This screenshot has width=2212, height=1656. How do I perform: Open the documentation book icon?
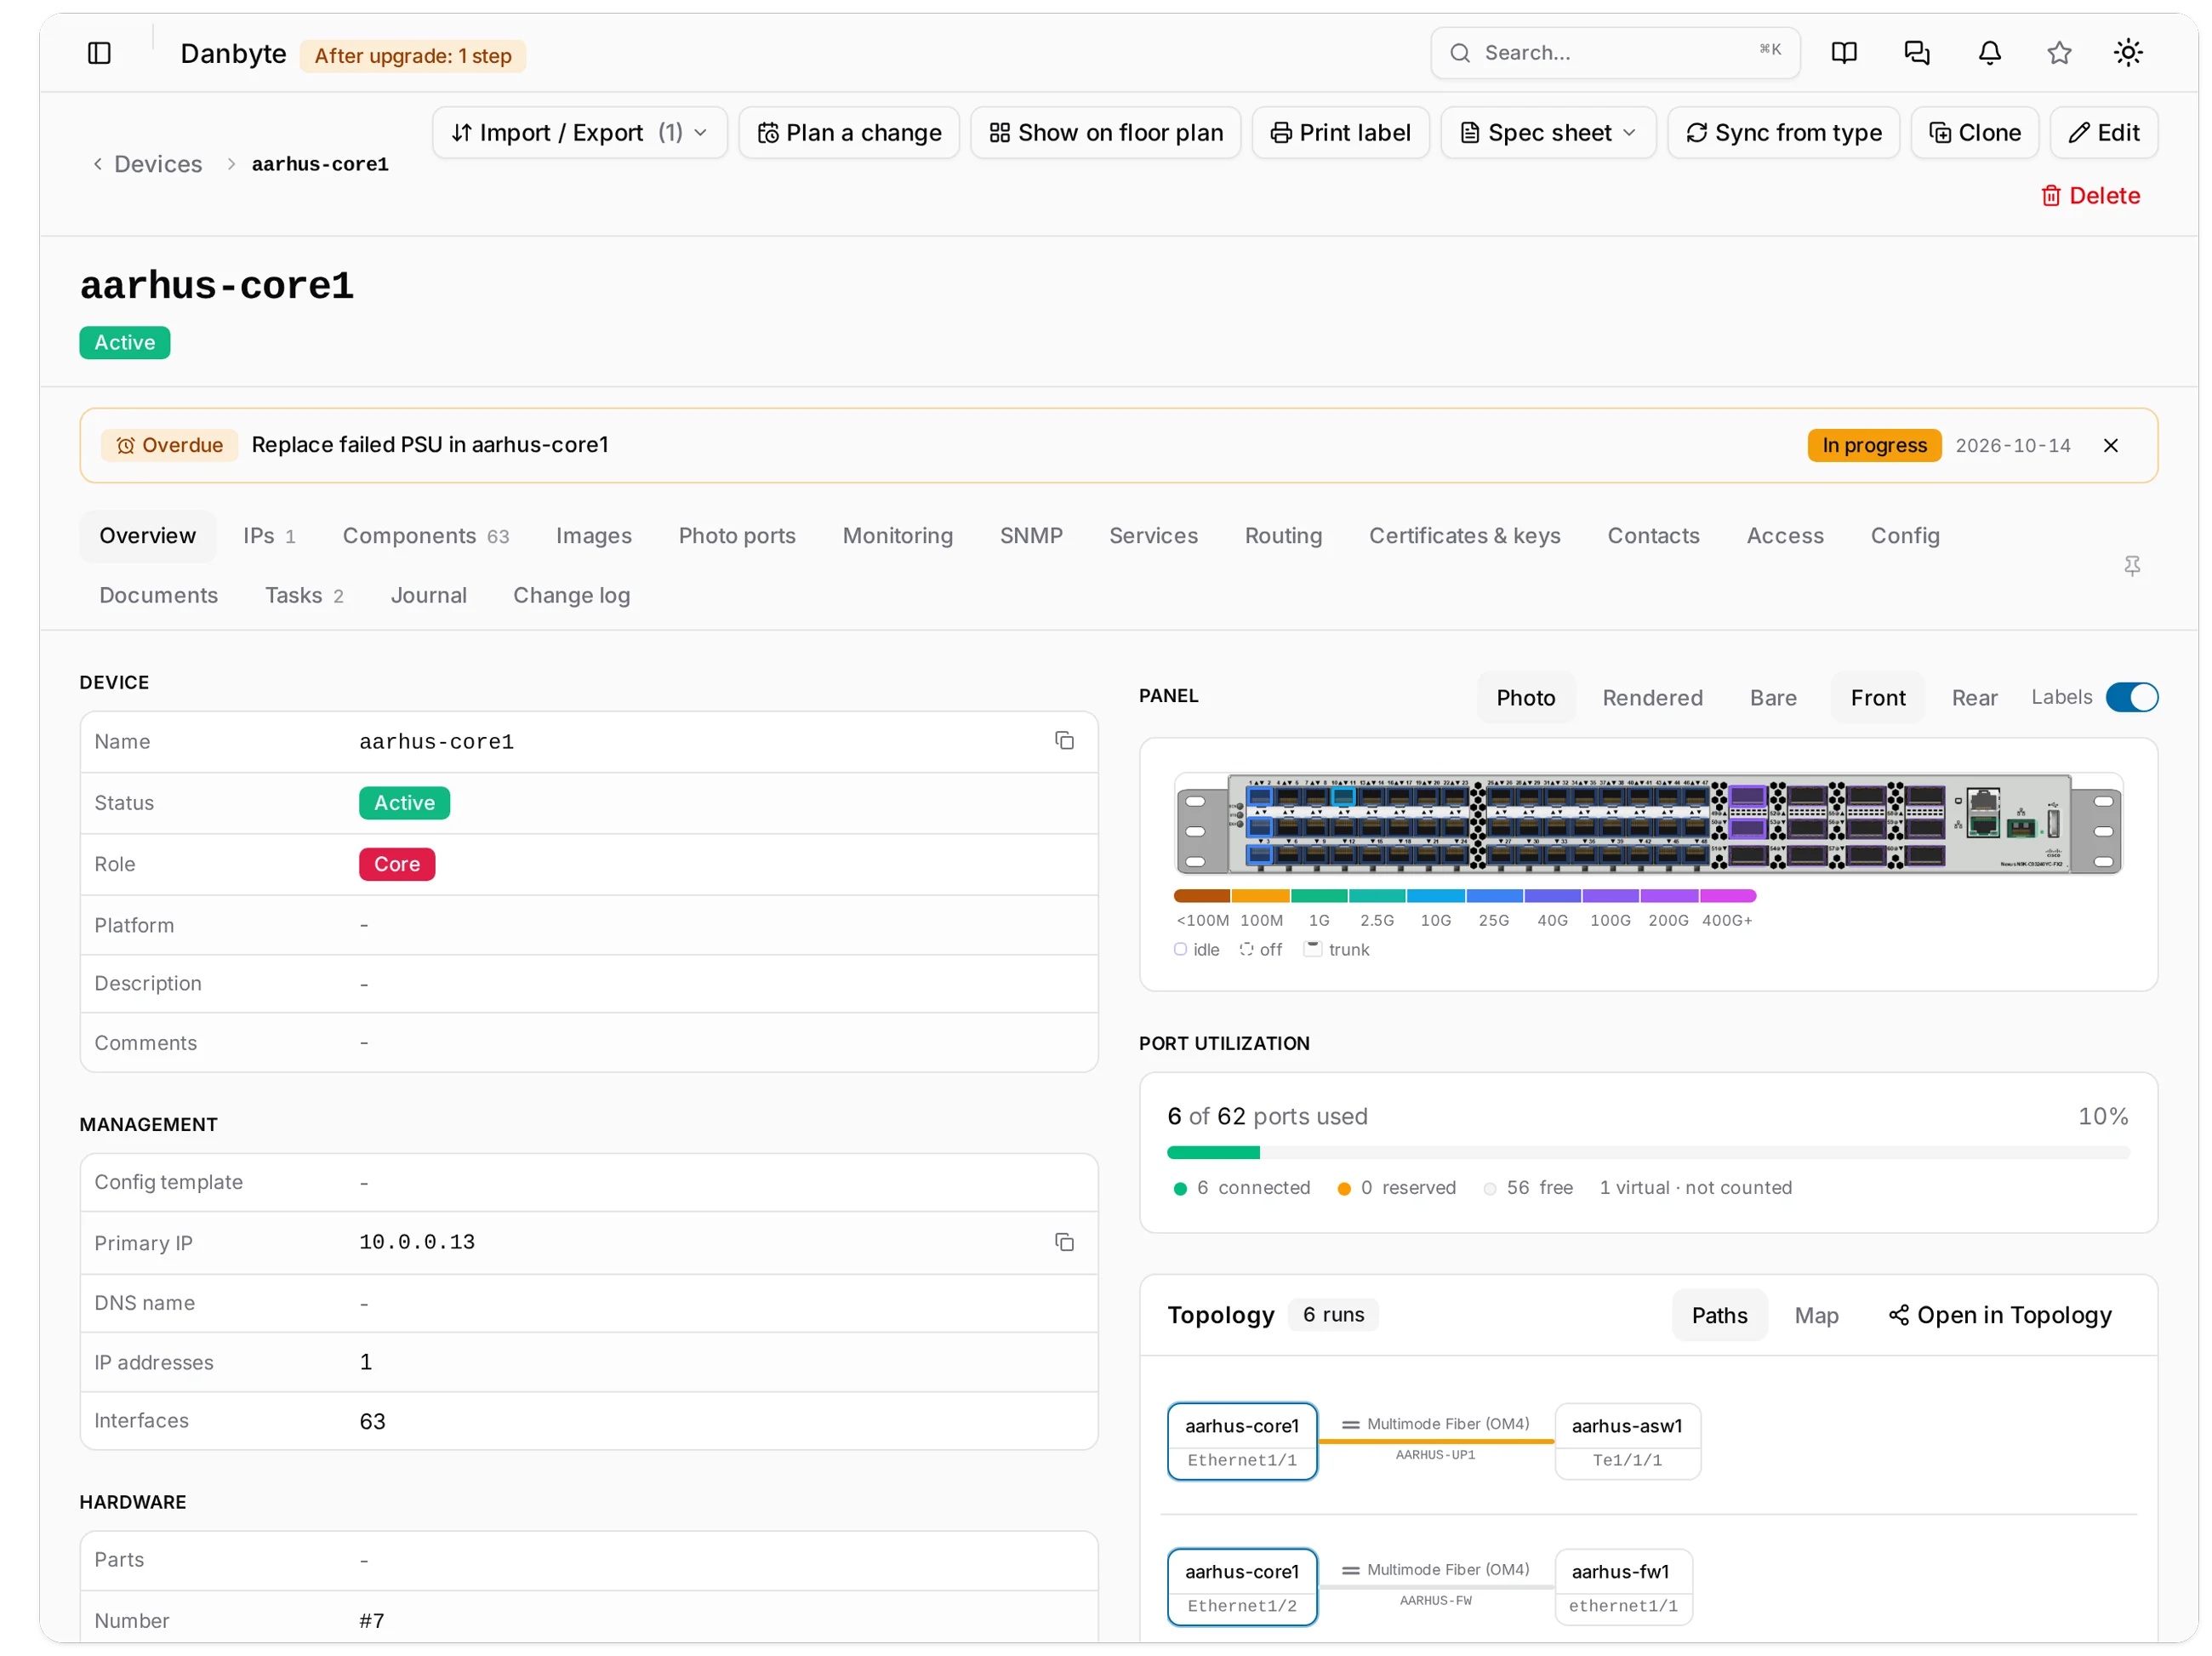[x=1844, y=53]
